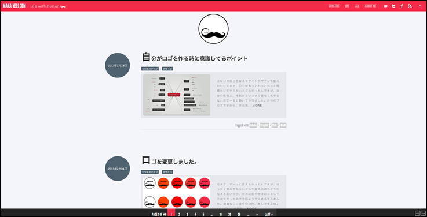Open the ALL menu item
Image resolution: width=427 pixels, height=217 pixels.
[x=357, y=6]
